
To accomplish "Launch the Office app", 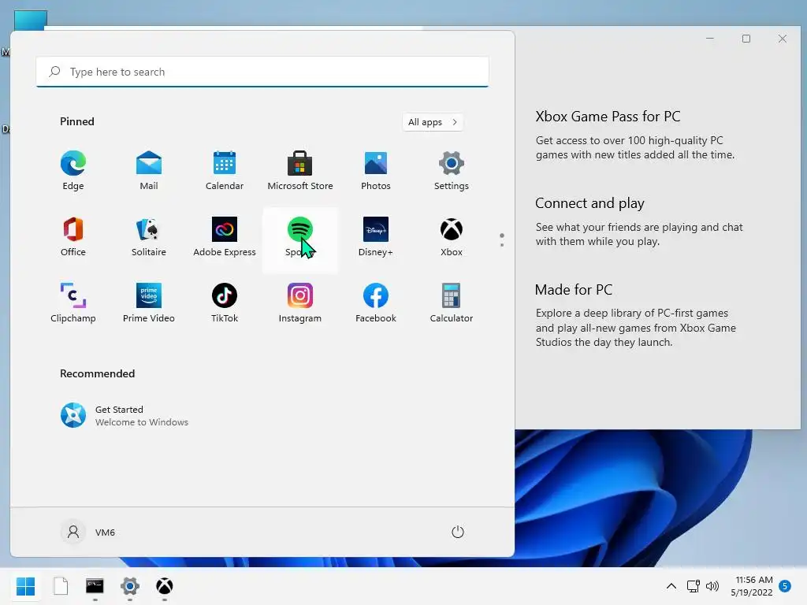I will [73, 238].
